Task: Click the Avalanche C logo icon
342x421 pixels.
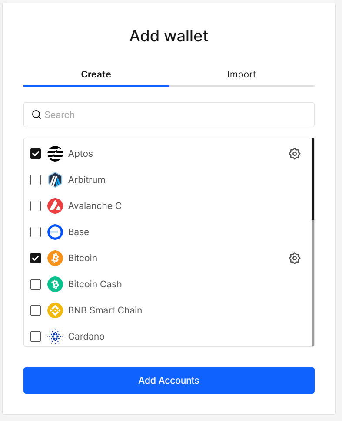Action: pyautogui.click(x=55, y=206)
